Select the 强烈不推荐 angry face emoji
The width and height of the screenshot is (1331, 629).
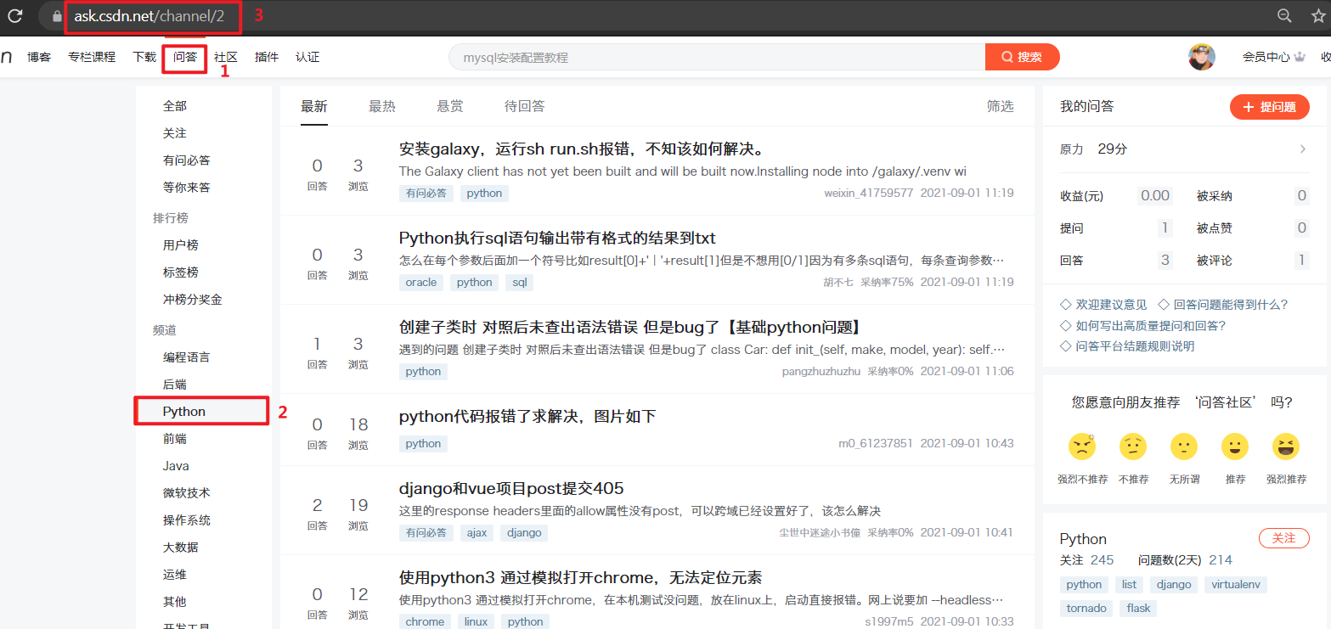tap(1082, 446)
